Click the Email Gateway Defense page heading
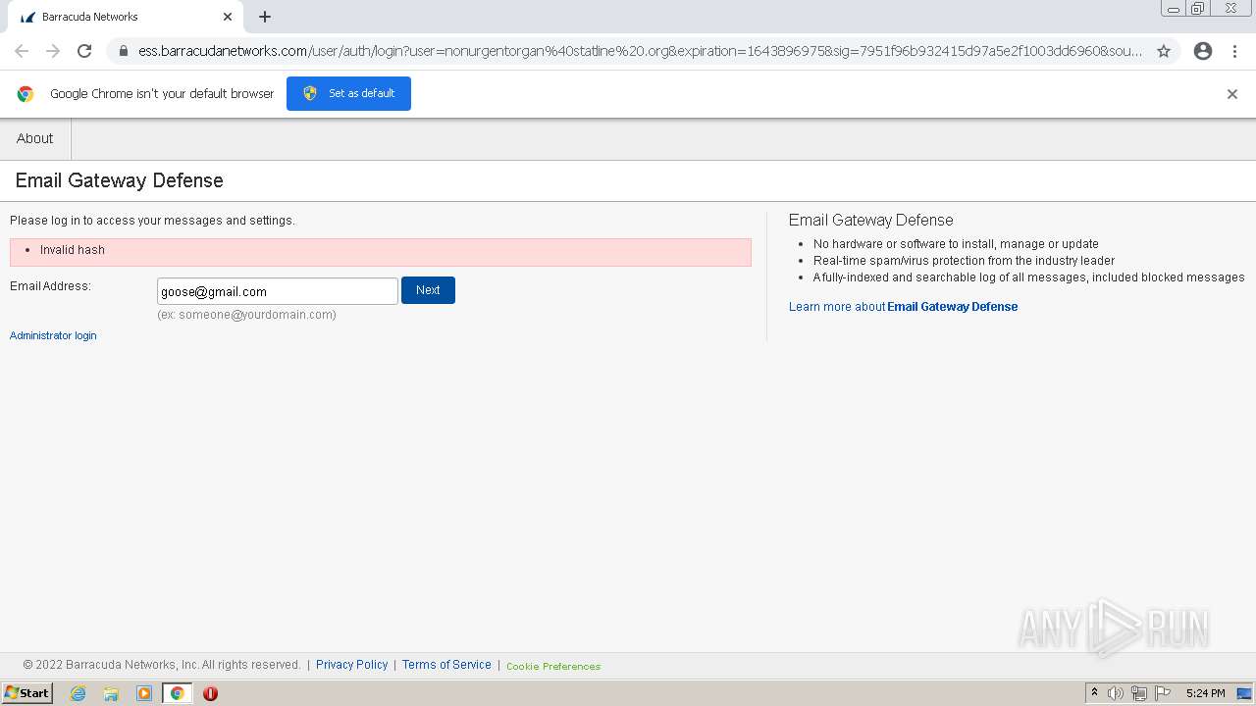The image size is (1256, 706). coord(120,180)
